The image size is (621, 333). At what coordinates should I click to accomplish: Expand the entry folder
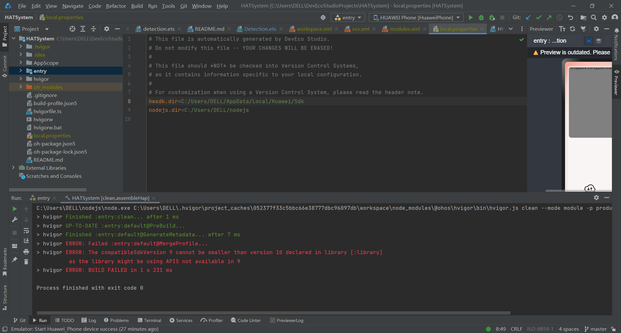pyautogui.click(x=21, y=71)
